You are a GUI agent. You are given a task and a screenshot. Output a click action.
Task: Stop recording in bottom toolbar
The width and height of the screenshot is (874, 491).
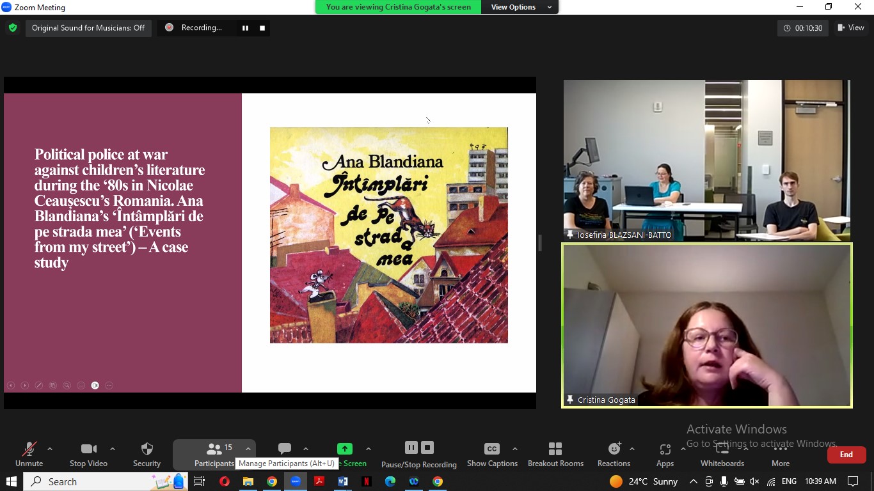[427, 448]
